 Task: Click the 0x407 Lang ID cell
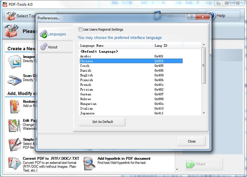pyautogui.click(x=159, y=94)
